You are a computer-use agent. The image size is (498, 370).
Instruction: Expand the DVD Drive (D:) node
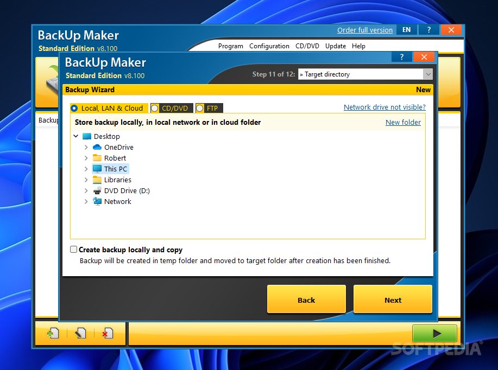point(86,190)
